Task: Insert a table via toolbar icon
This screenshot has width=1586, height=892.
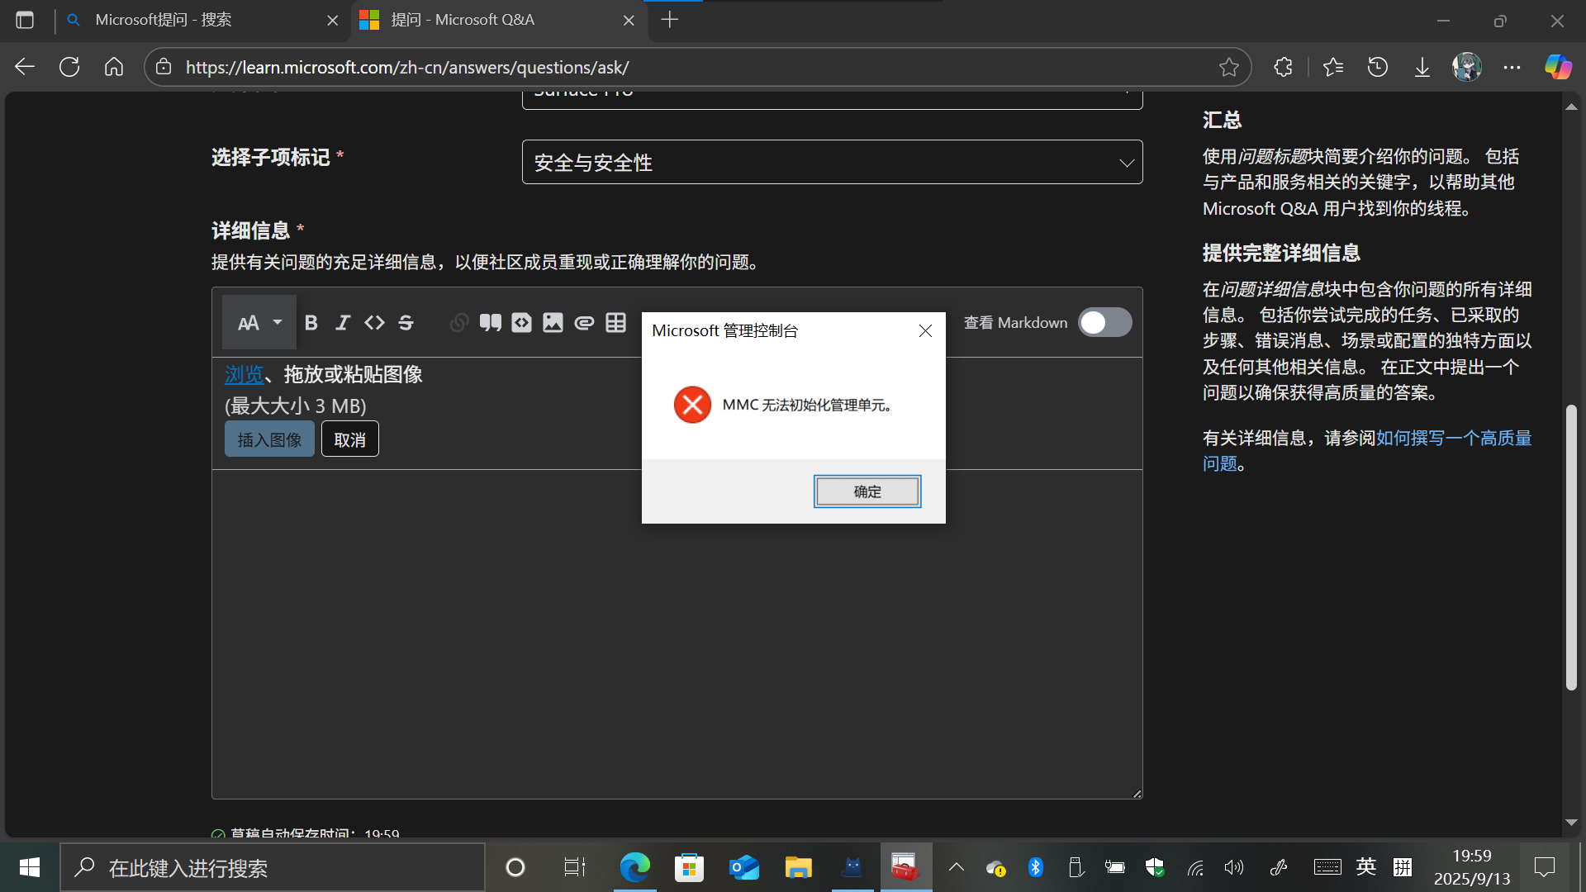Action: coord(615,323)
